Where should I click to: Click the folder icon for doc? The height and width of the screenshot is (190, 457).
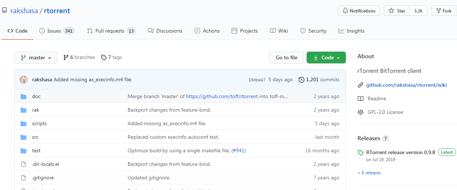point(23,97)
